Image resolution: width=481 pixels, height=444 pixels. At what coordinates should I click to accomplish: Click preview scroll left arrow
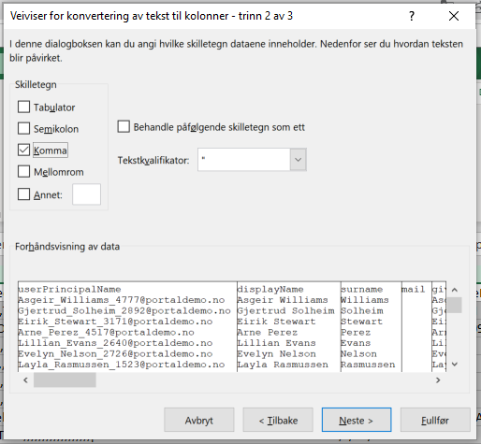[x=25, y=380]
